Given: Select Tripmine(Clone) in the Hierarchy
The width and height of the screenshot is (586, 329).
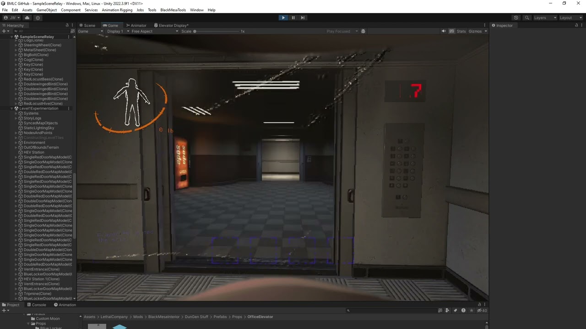Looking at the screenshot, I should click(38, 294).
